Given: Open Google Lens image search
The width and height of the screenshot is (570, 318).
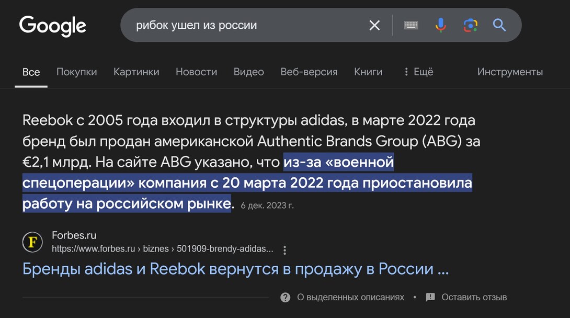Looking at the screenshot, I should (x=471, y=26).
